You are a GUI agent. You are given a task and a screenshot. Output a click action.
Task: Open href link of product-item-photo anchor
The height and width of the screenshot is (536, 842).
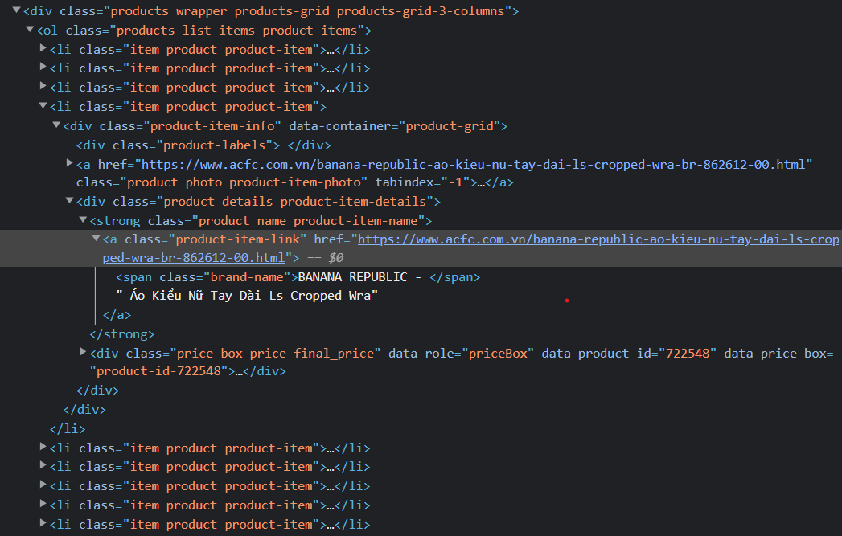point(473,165)
